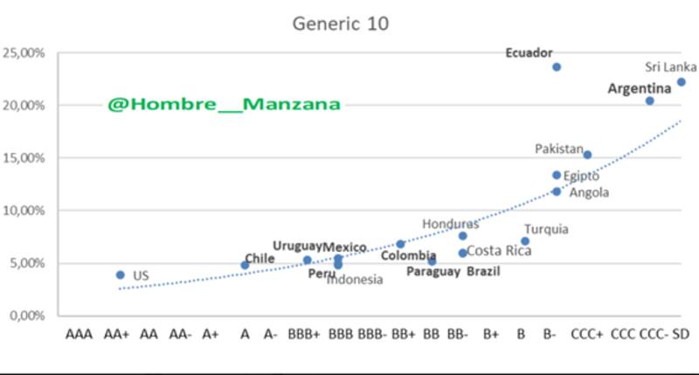
Task: Click the Turquia data point
Action: point(525,241)
